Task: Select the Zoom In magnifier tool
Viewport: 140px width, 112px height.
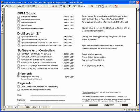Action: (x=64, y=6)
